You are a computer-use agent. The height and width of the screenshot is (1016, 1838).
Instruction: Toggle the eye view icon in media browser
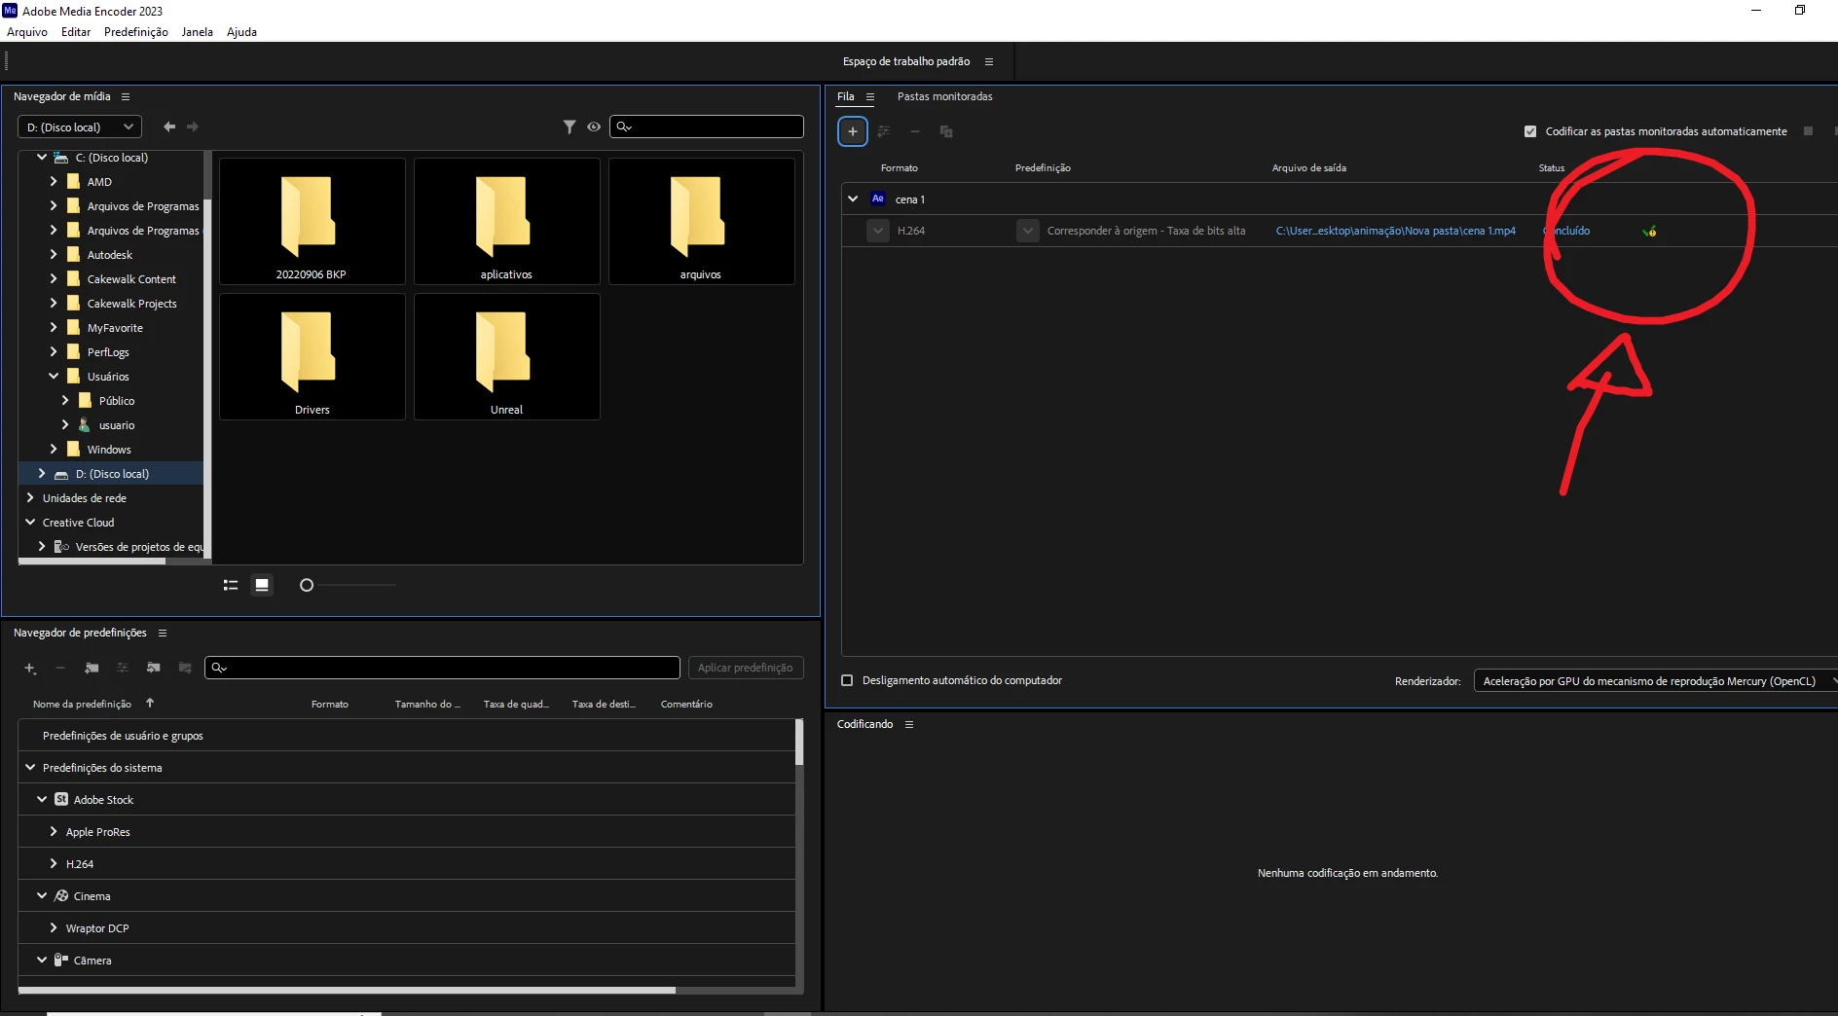pyautogui.click(x=594, y=127)
